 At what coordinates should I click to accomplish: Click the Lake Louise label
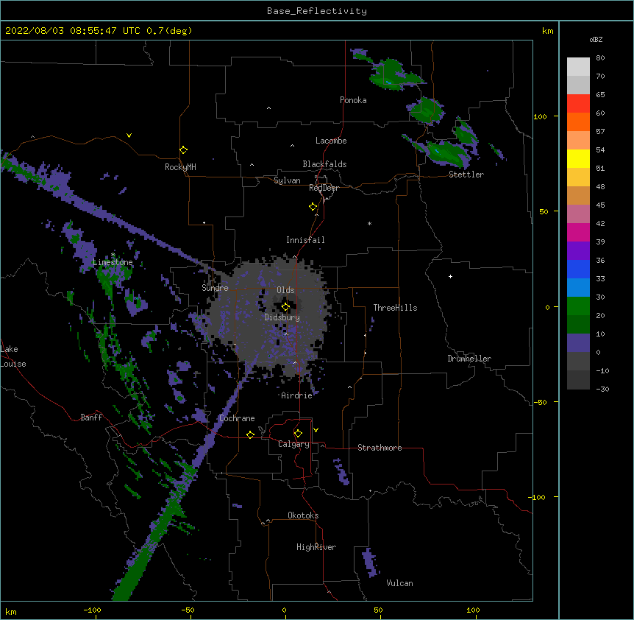[13, 356]
